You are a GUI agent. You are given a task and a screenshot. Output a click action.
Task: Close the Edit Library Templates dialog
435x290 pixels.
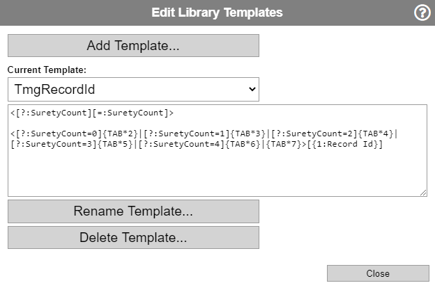coord(378,273)
